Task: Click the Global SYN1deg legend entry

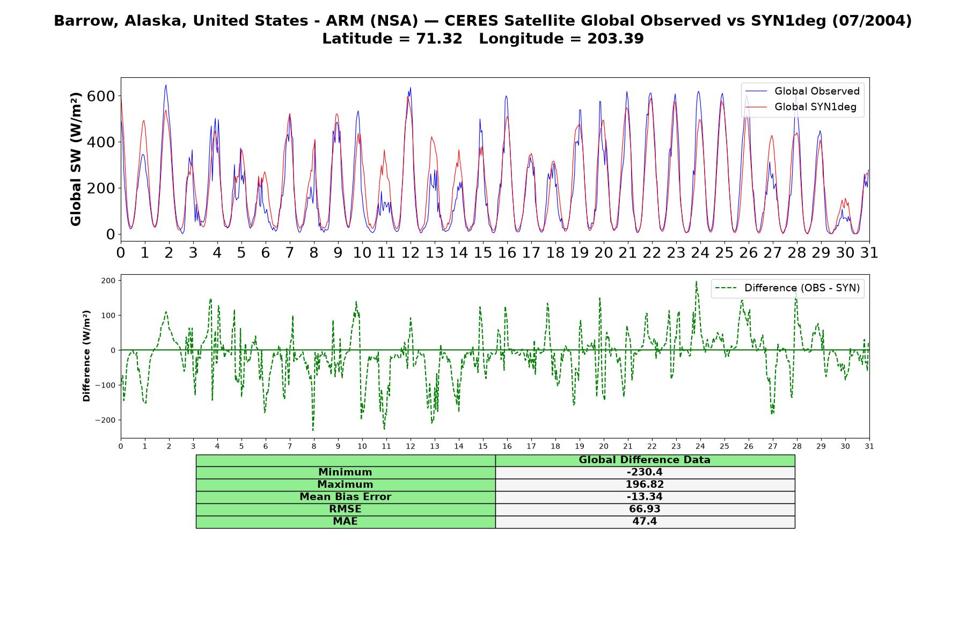Action: pos(802,107)
